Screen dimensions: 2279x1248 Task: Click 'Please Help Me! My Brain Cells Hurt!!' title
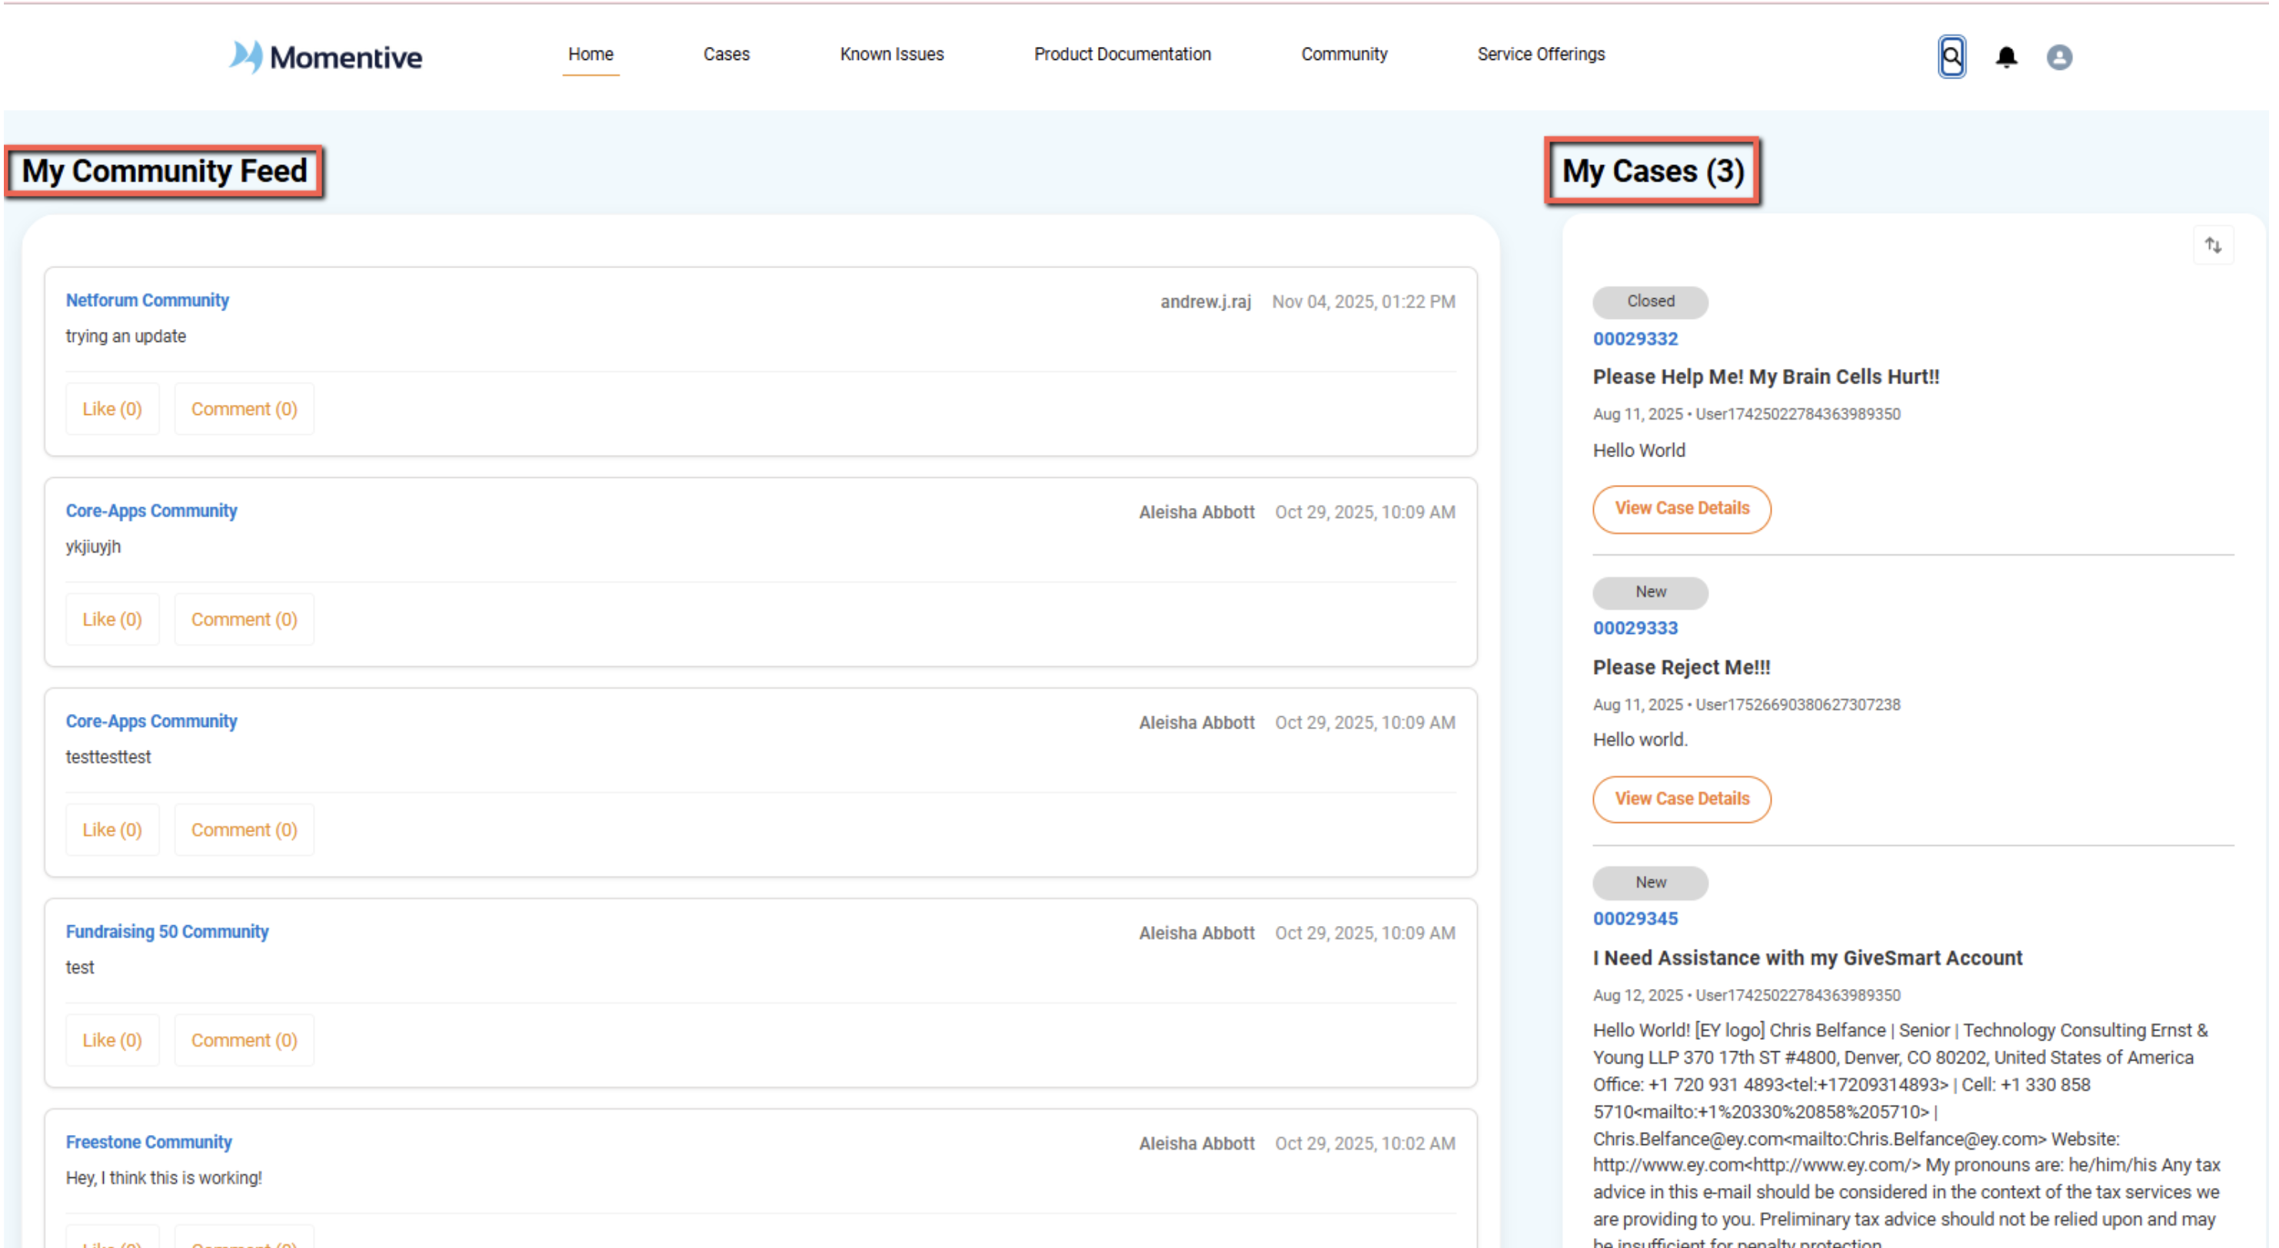(1766, 377)
